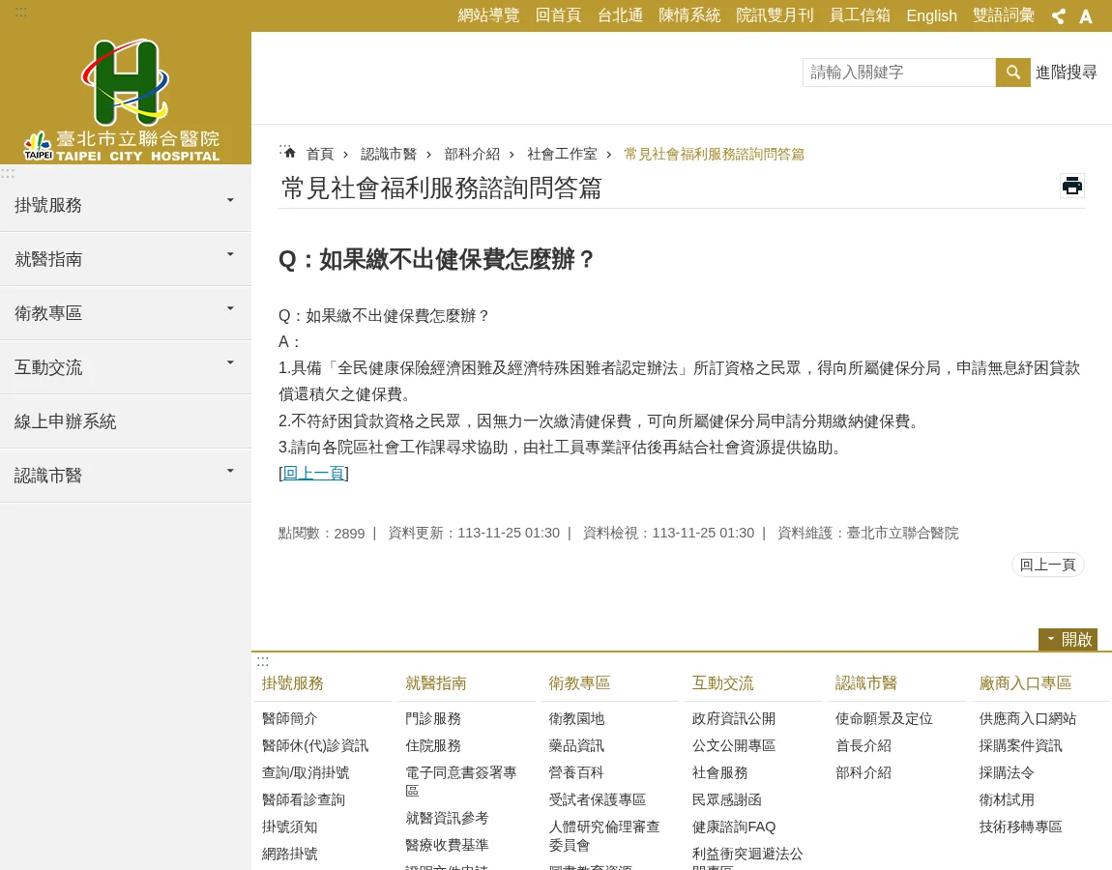Open footer 門診服務 link
Viewport: 1112px width, 870px height.
433,719
